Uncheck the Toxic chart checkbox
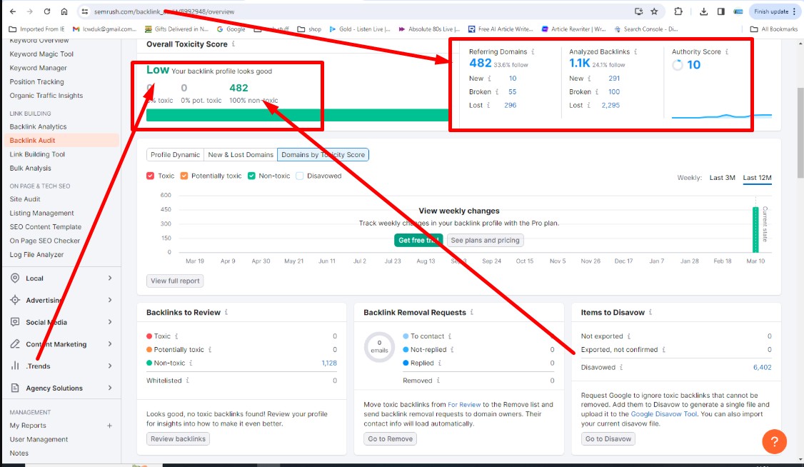This screenshot has width=804, height=467. (150, 176)
